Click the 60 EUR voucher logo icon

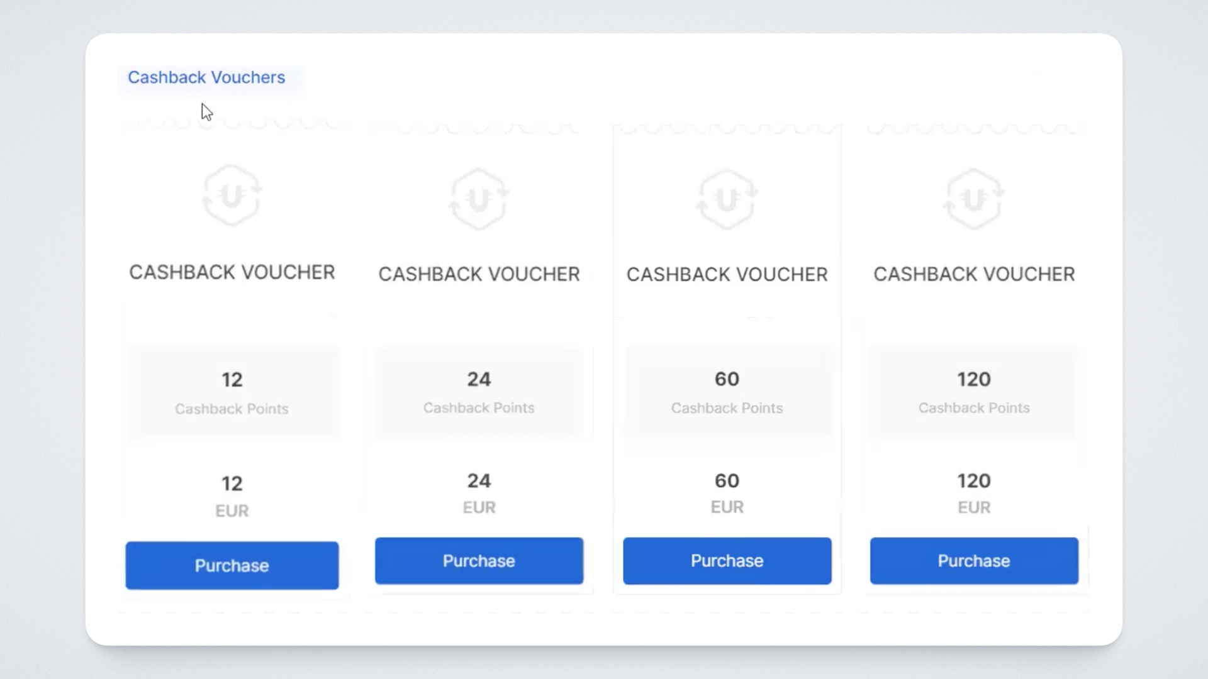pos(727,199)
